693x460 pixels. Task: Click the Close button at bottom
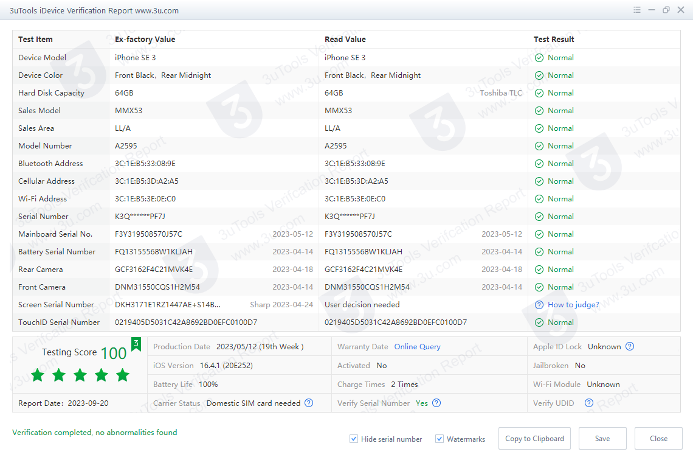tap(658, 438)
